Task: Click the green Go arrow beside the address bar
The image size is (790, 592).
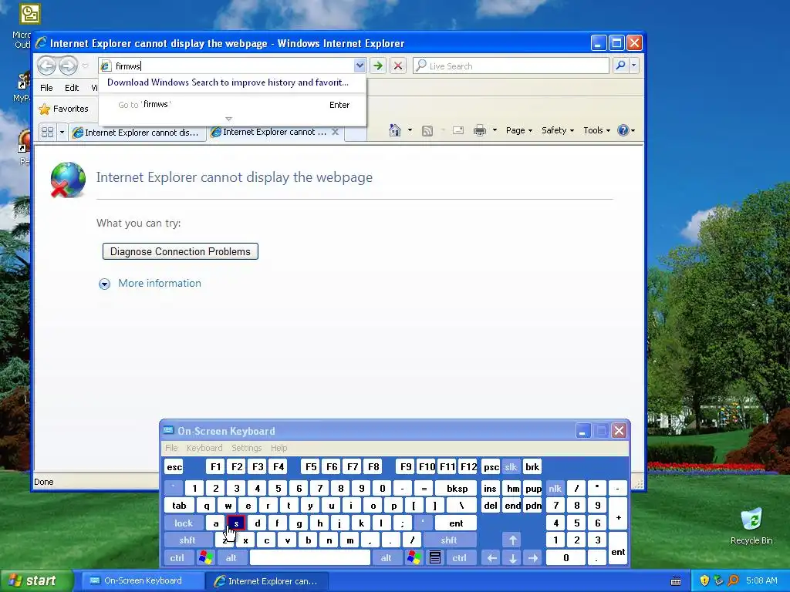Action: [x=377, y=66]
